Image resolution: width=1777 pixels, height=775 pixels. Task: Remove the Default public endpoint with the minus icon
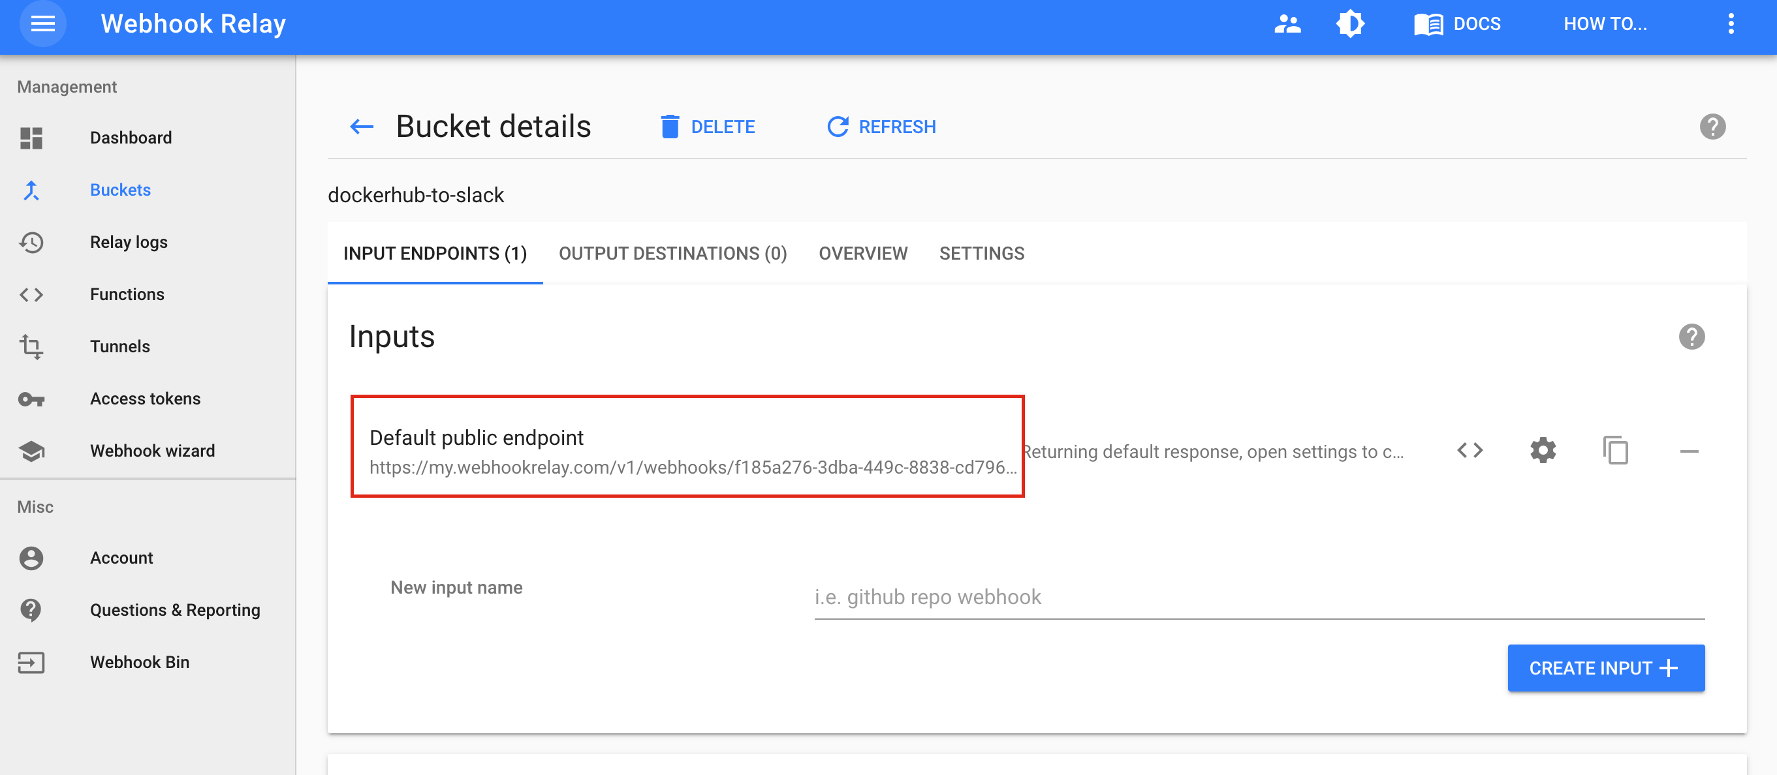click(x=1690, y=450)
